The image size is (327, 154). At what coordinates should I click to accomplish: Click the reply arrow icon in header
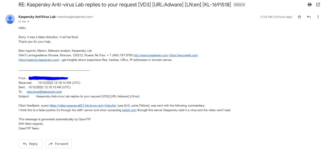309,17
